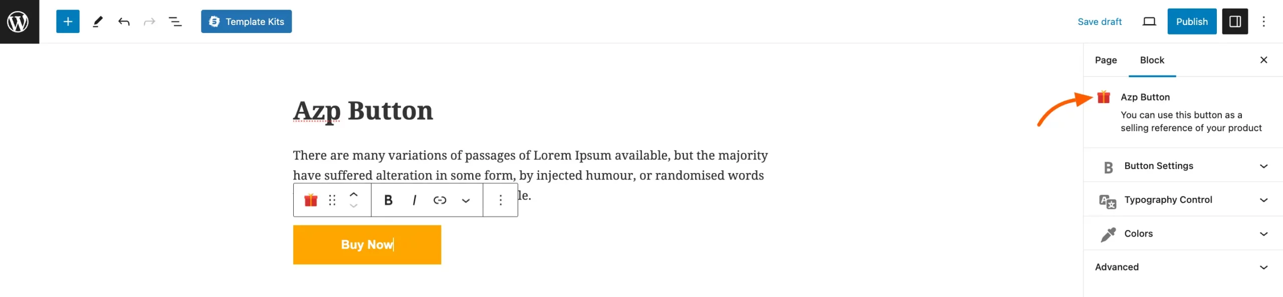Click the laptop preview icon

(x=1149, y=21)
